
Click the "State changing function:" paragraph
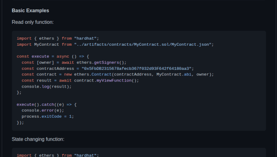pyautogui.click(x=38, y=139)
